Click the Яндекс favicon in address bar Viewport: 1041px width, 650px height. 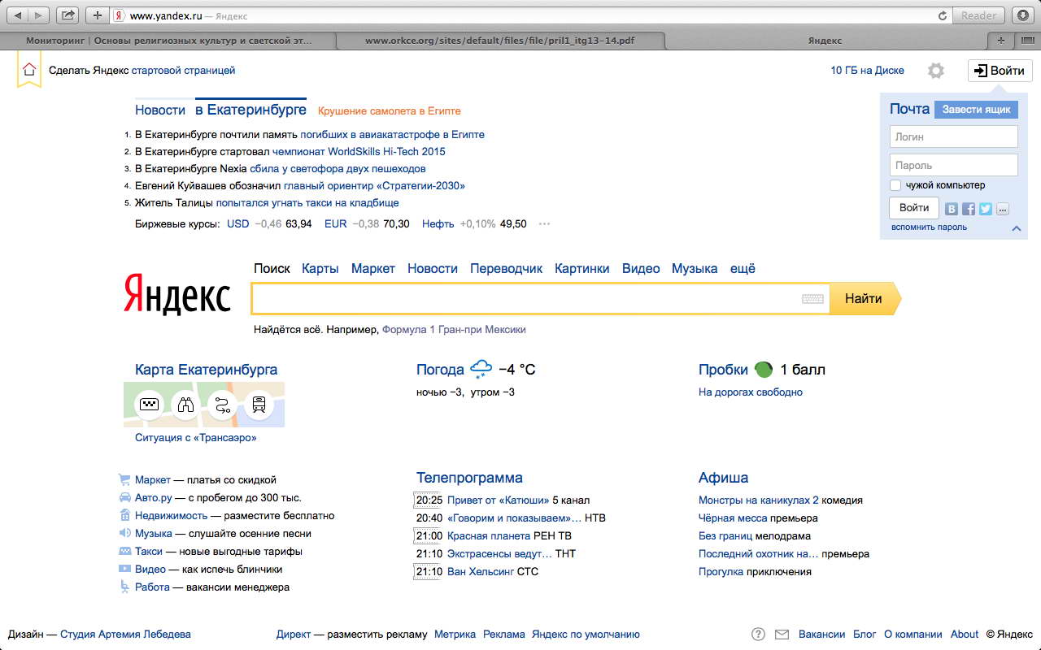[120, 15]
